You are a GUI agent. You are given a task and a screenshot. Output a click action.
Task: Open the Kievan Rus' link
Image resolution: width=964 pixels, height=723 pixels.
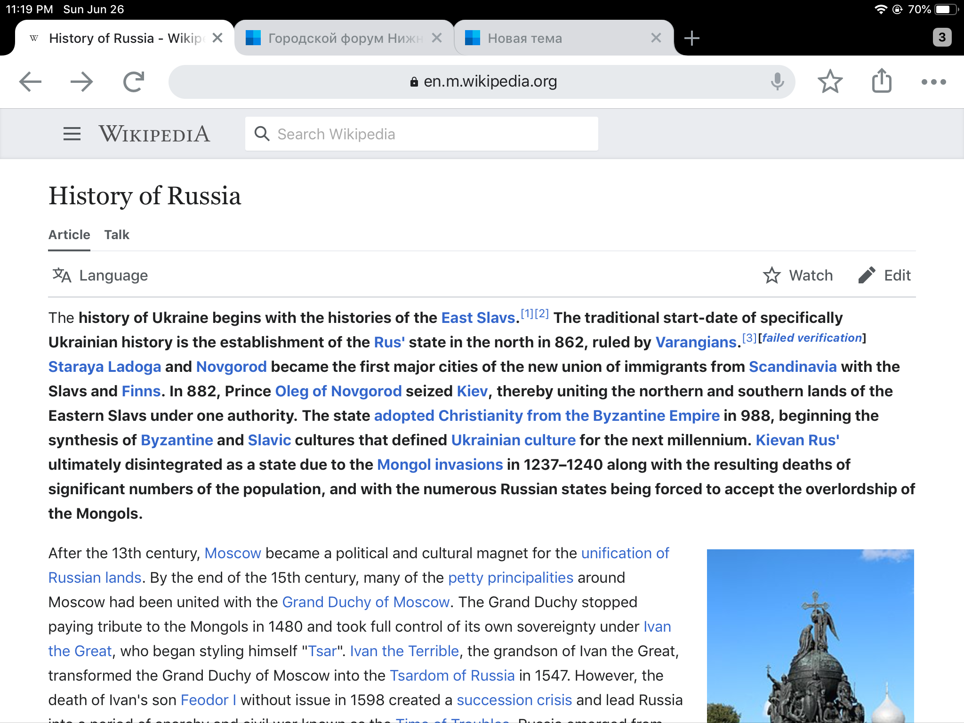pyautogui.click(x=797, y=440)
